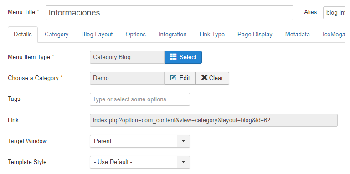350x174 pixels.
Task: Open the Target Window dropdown arrow
Action: pos(184,141)
